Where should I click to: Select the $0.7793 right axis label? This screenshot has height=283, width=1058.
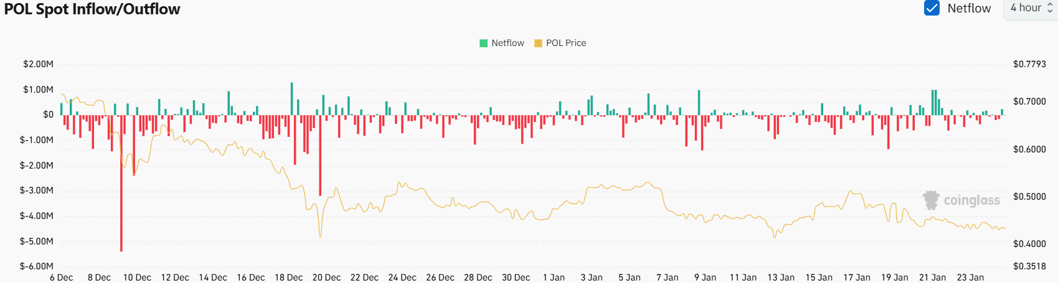pos(1029,64)
